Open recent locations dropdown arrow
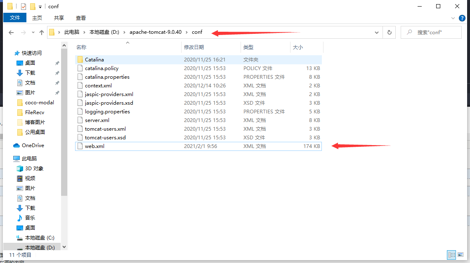The image size is (470, 263). [x=33, y=32]
